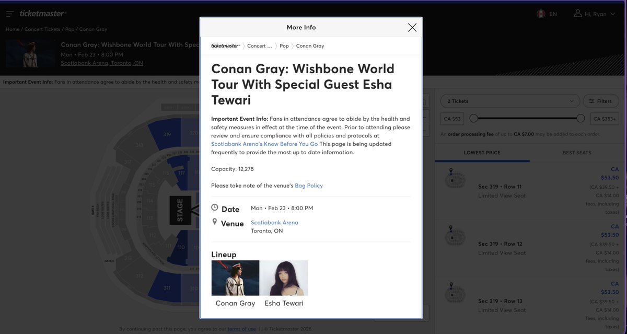Click the right price range slider handle

pos(580,119)
